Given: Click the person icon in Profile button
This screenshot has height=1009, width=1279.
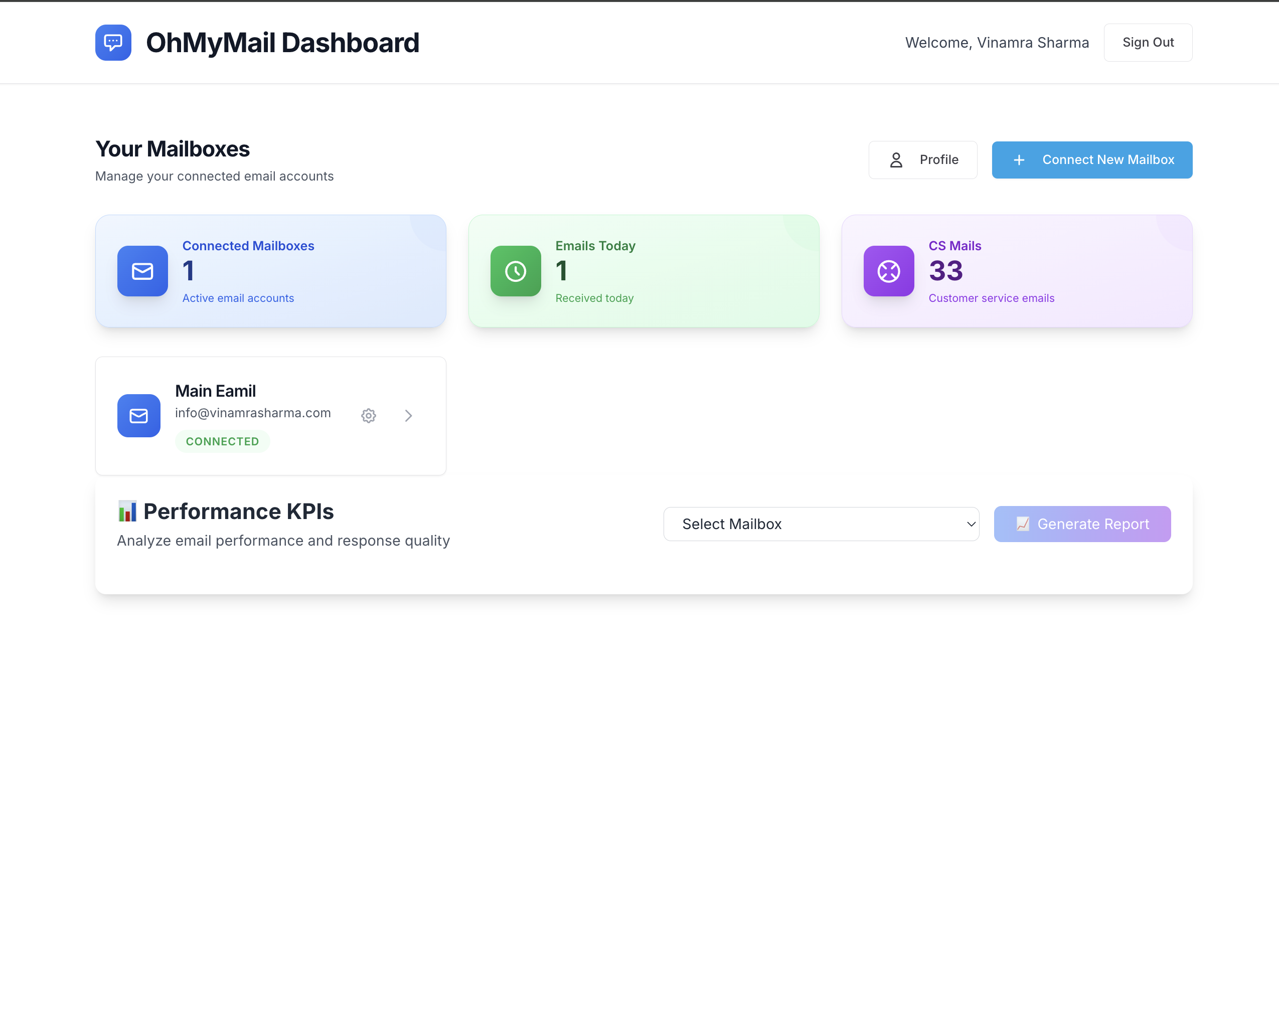Looking at the screenshot, I should pos(896,160).
